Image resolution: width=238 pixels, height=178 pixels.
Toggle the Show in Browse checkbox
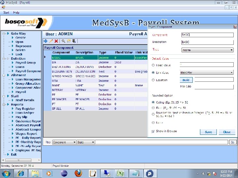click(x=153, y=132)
